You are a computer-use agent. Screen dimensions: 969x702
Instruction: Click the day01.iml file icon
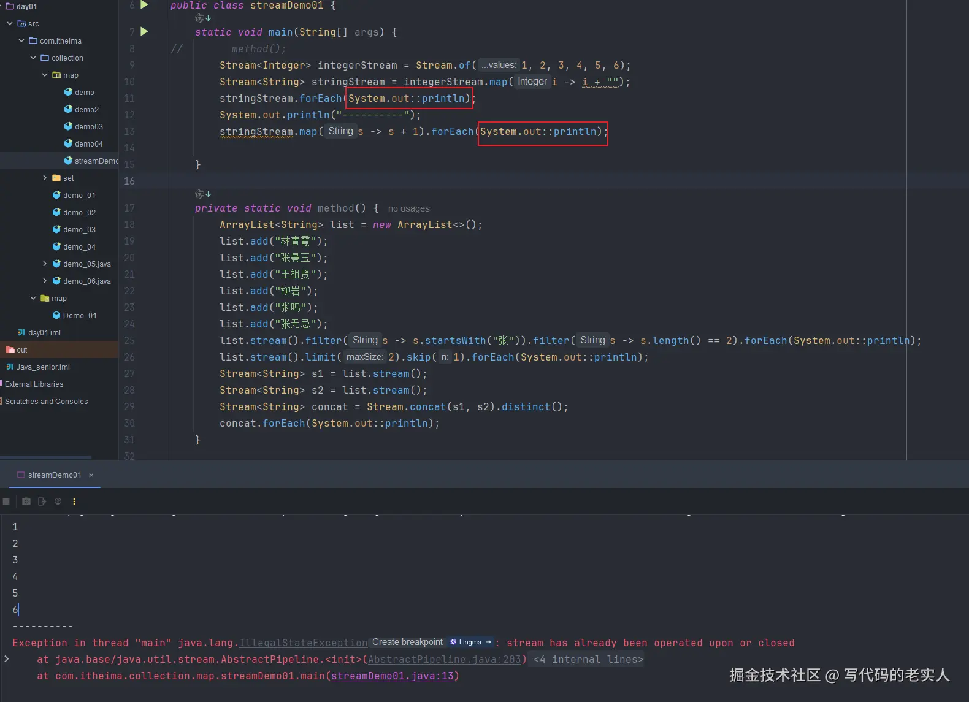pyautogui.click(x=21, y=332)
